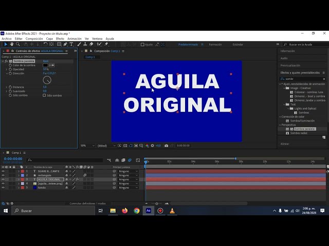The height and width of the screenshot is (246, 329).
Task: Open the Effect Controls panel menu icon
Action: (x=66, y=51)
